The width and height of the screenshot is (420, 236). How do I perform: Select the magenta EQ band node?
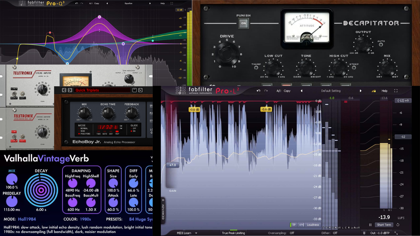(x=99, y=17)
